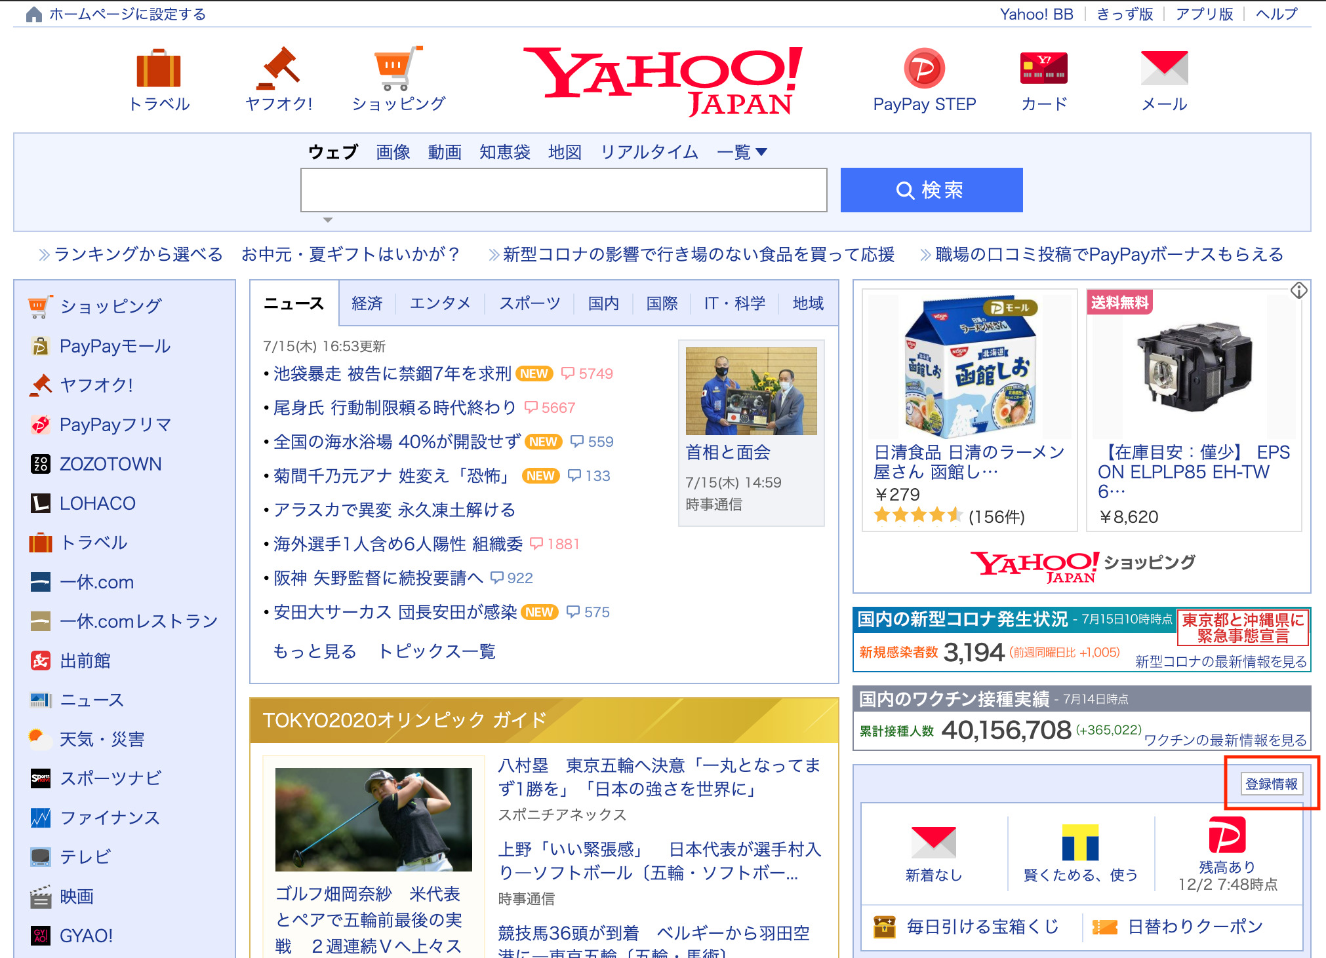
Task: Select the リアルタイム search type
Action: (x=649, y=153)
